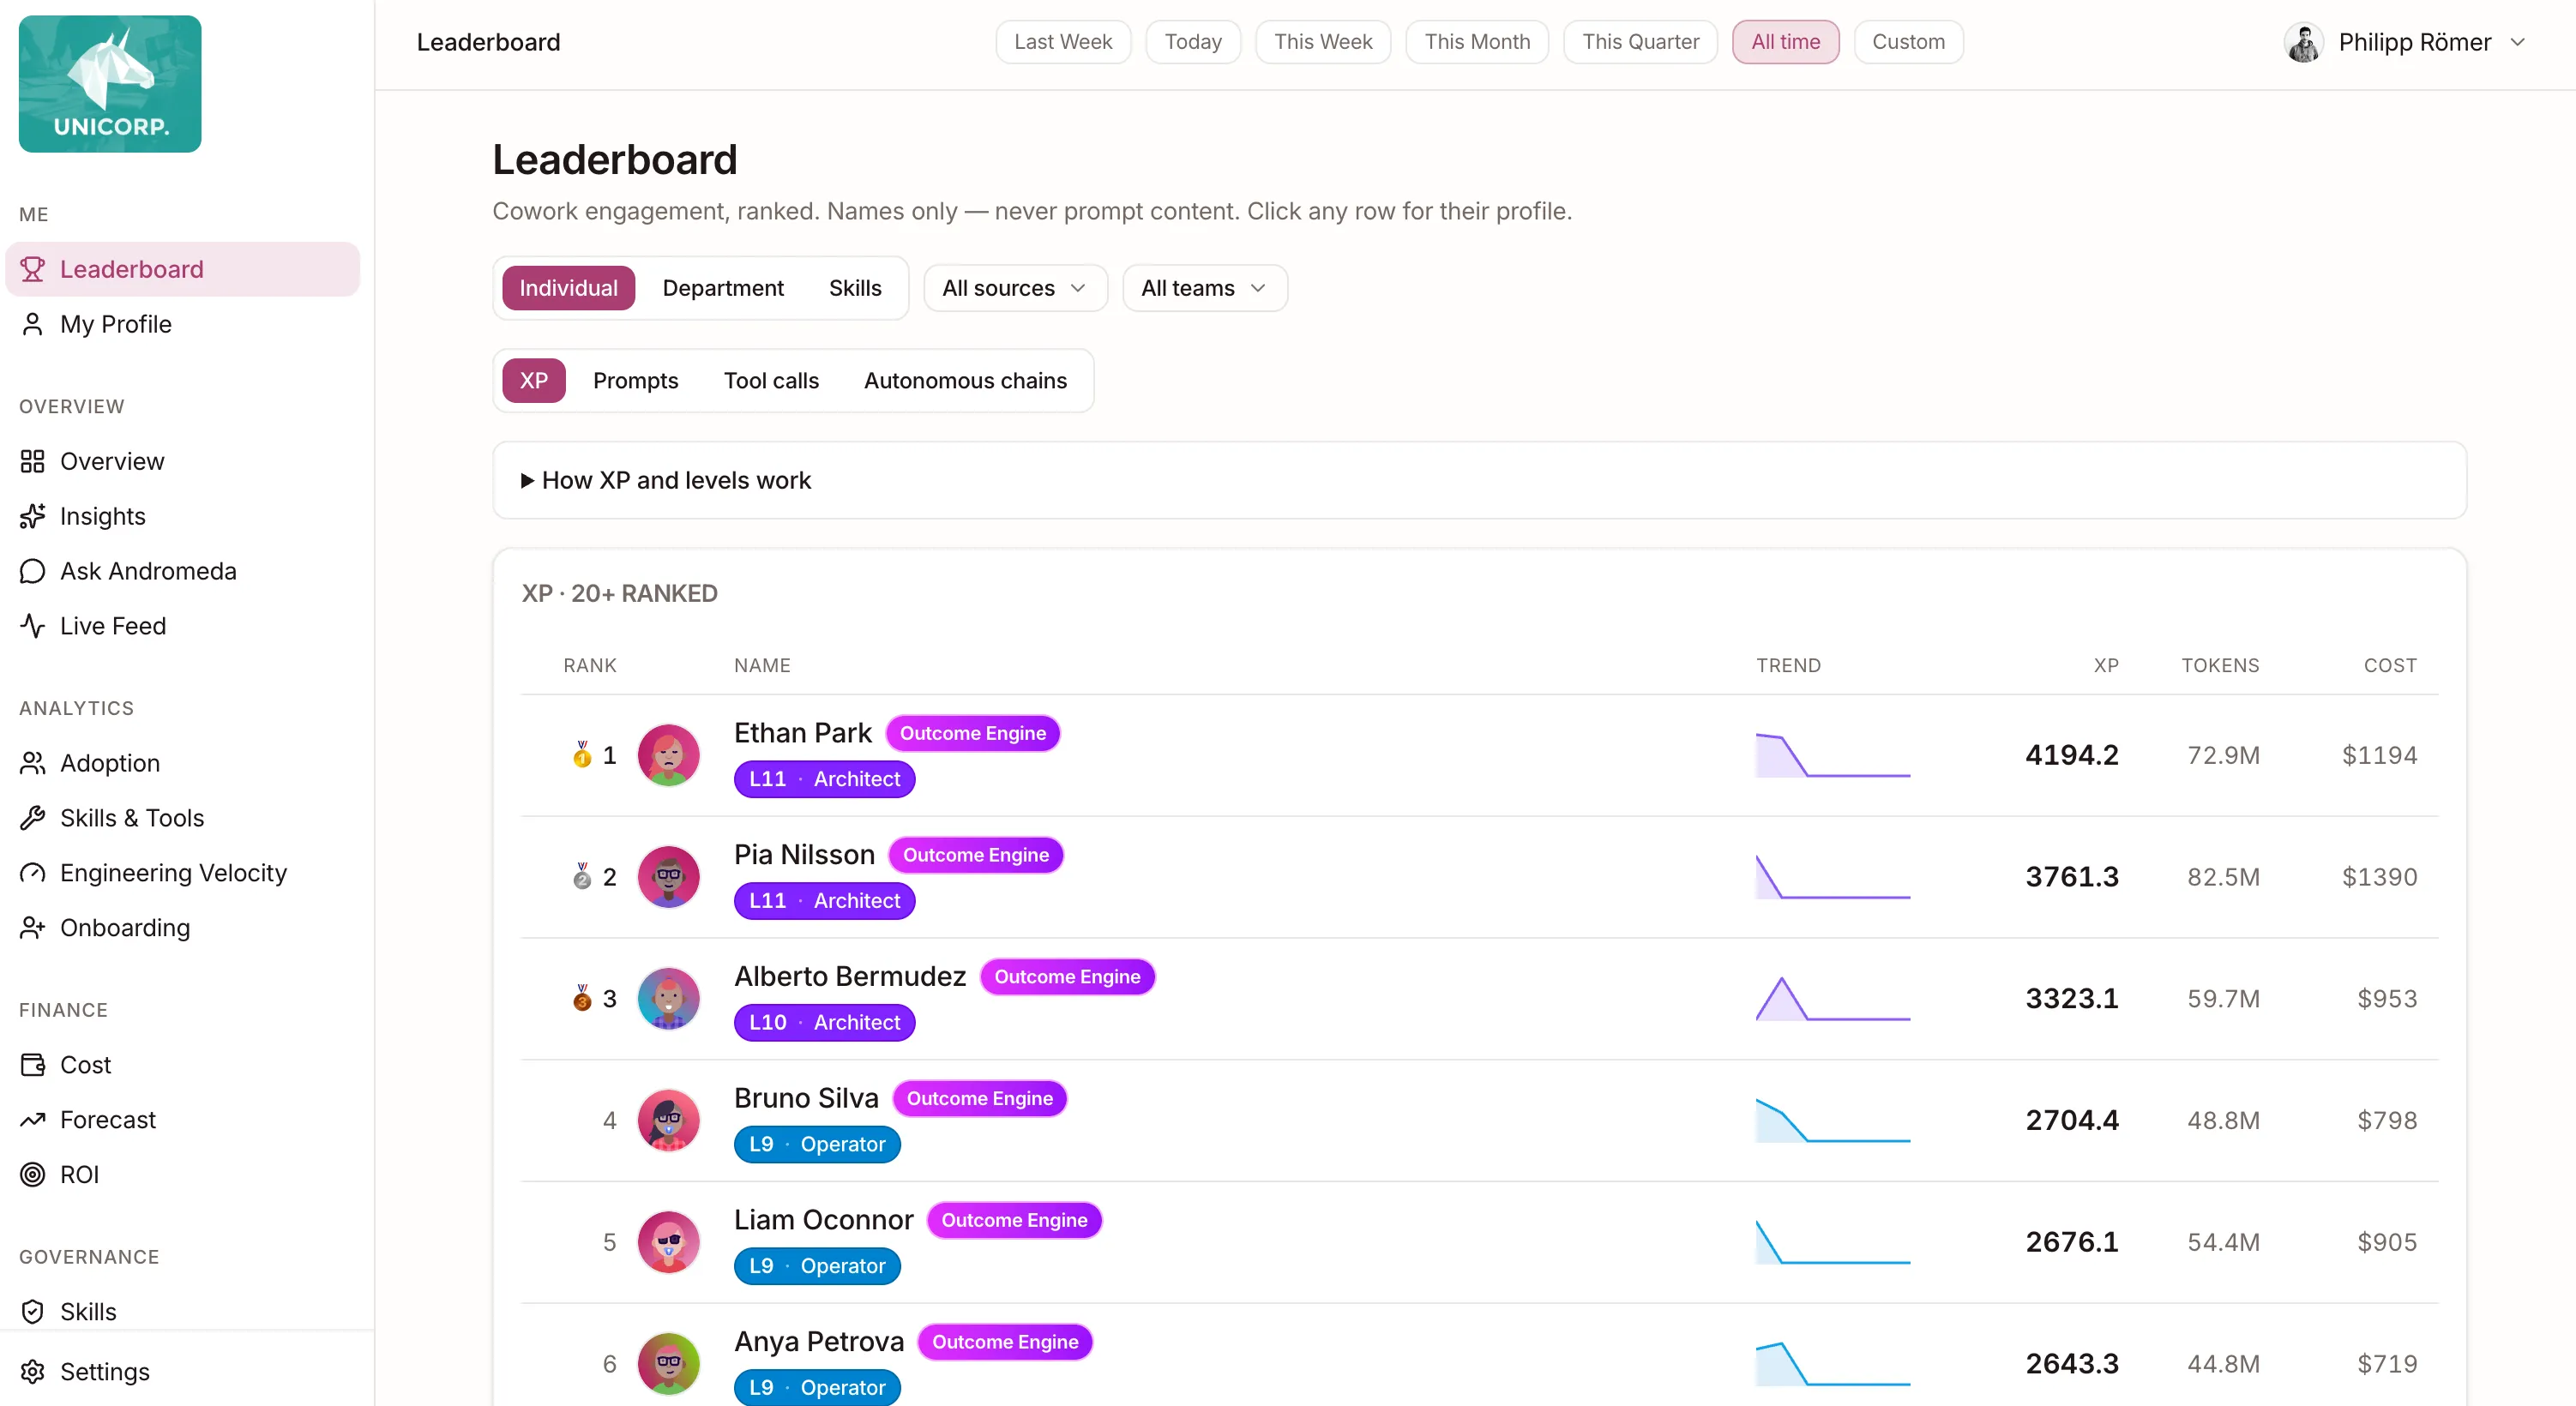
Task: Click Pia Nilsson's 3761.3 XP value
Action: tap(2072, 877)
